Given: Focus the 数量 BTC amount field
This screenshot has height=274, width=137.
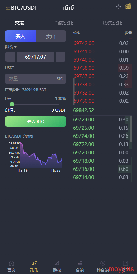Looking at the screenshot, I should tap(36, 79).
